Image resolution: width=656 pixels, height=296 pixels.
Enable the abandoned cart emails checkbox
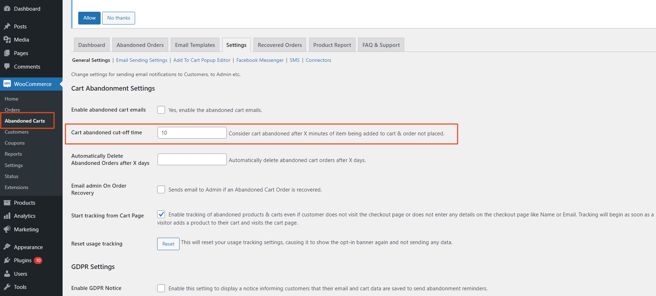161,110
